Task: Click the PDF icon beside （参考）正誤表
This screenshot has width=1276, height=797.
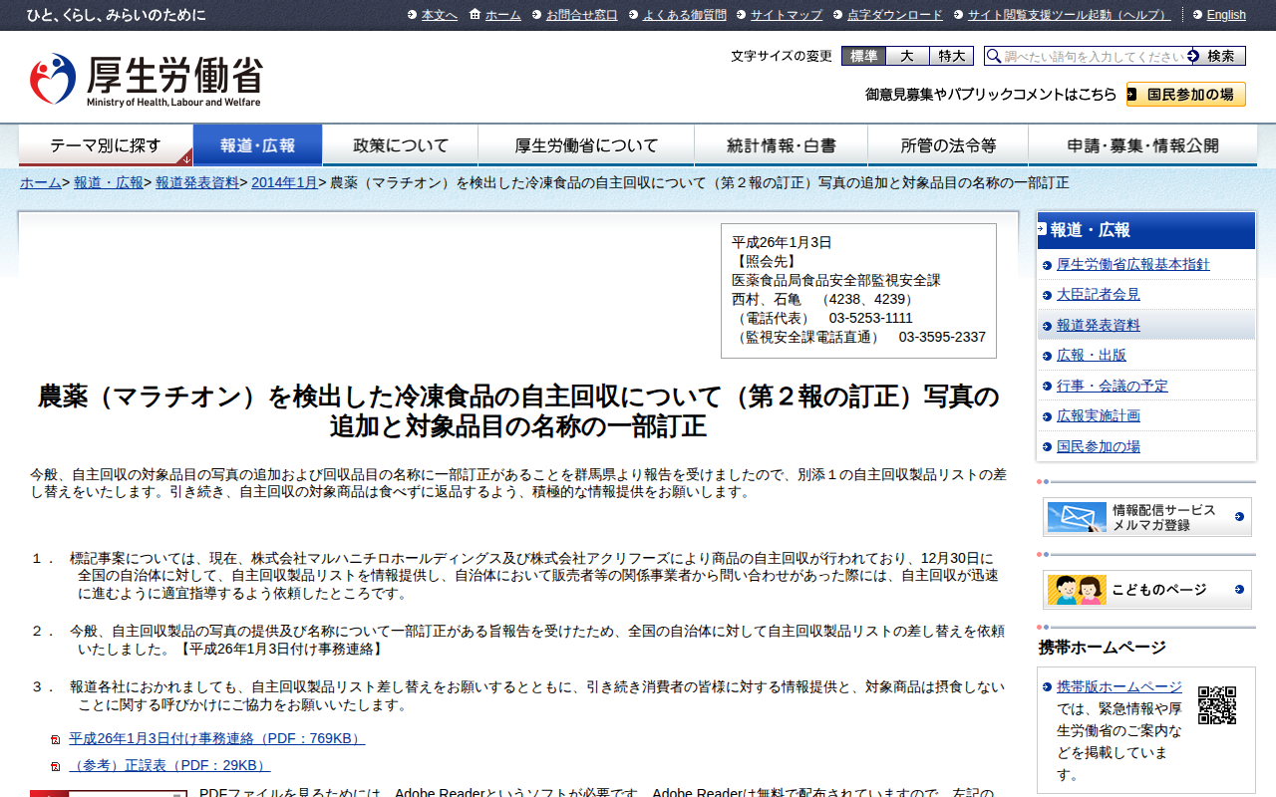Action: coord(55,766)
